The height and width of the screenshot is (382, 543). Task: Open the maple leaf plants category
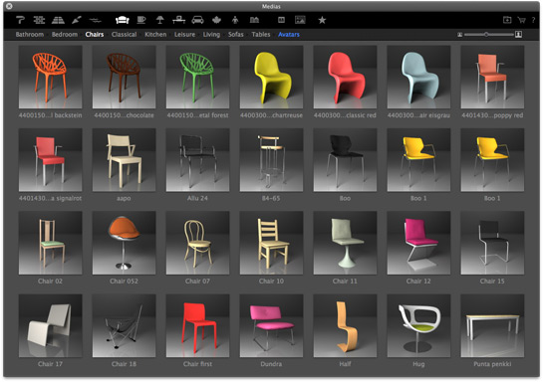tap(216, 20)
